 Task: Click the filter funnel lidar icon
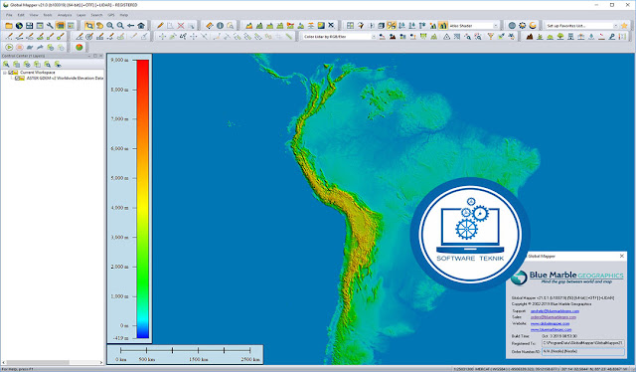490,37
